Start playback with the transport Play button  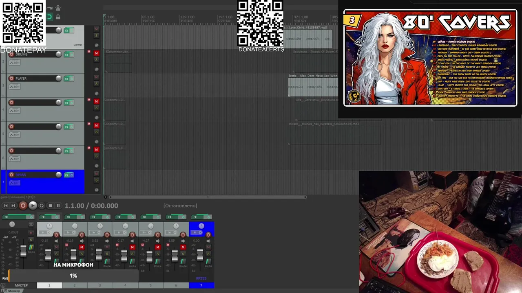coord(33,206)
